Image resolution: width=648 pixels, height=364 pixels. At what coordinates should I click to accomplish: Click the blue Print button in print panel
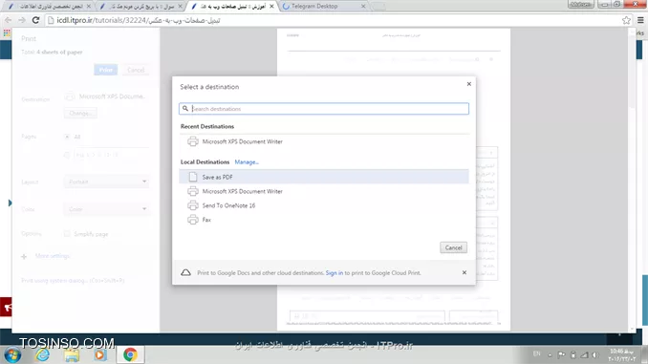(105, 70)
